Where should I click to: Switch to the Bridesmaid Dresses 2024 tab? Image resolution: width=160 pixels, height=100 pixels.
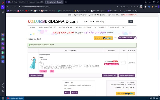(35, 2)
